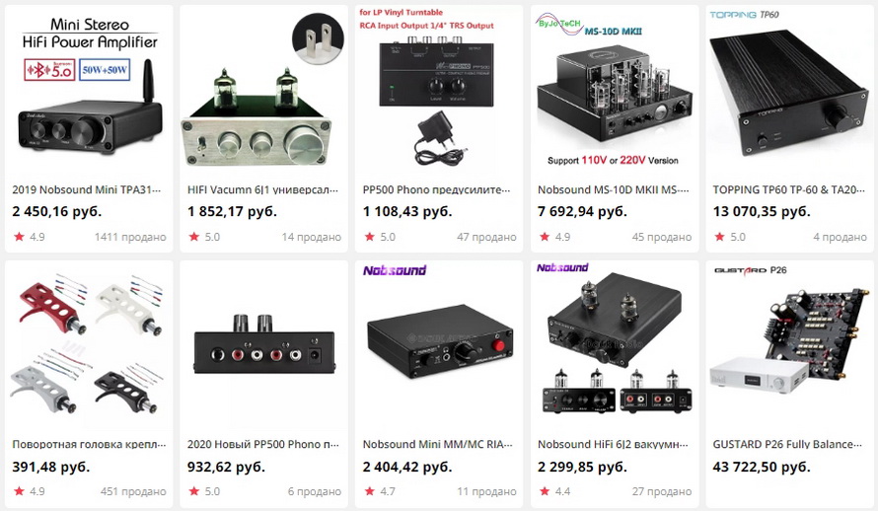Click the star rating icon beside 4.7
Screen dimensions: 878x511
tap(370, 491)
